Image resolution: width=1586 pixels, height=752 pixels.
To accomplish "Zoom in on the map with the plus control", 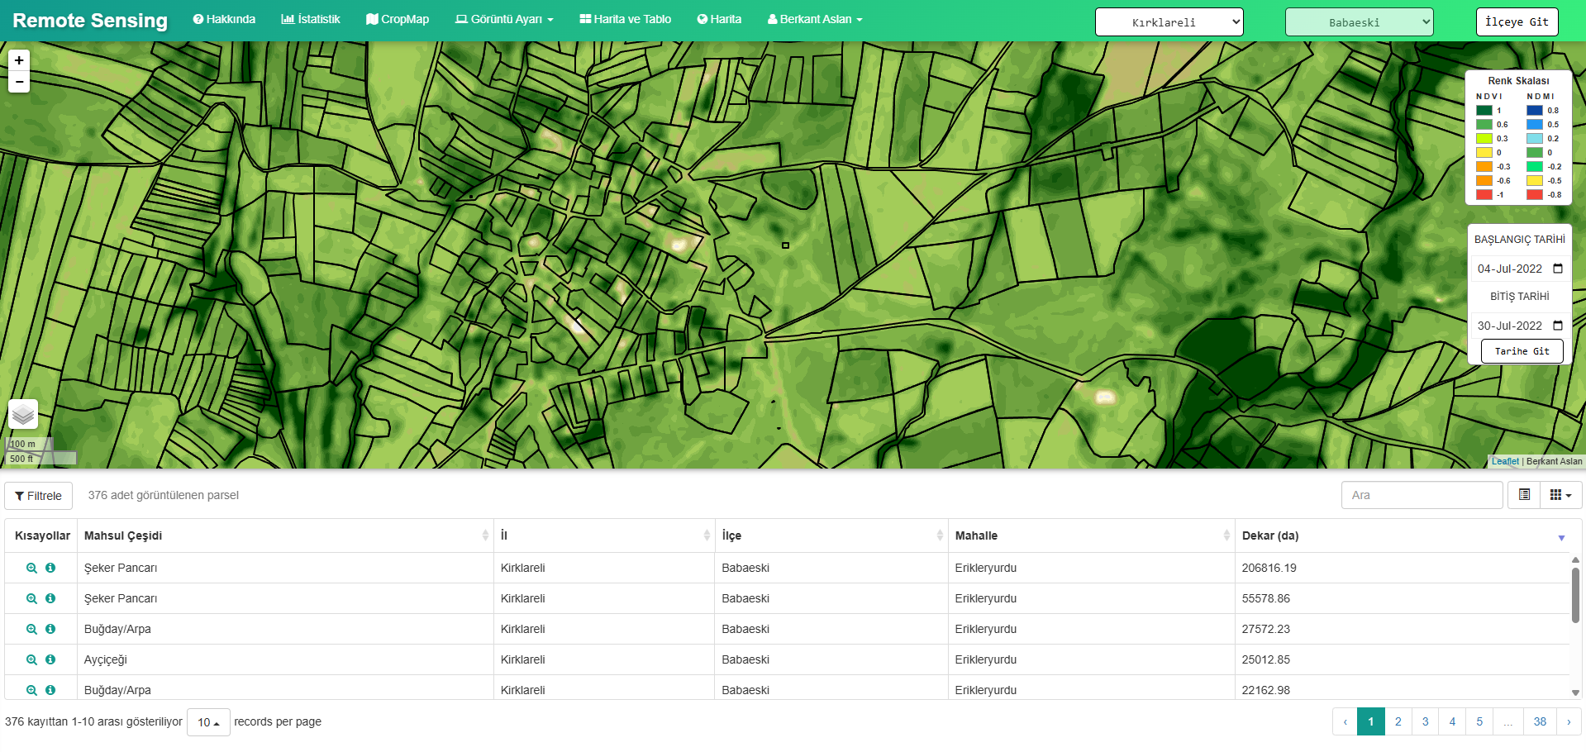I will [x=18, y=59].
